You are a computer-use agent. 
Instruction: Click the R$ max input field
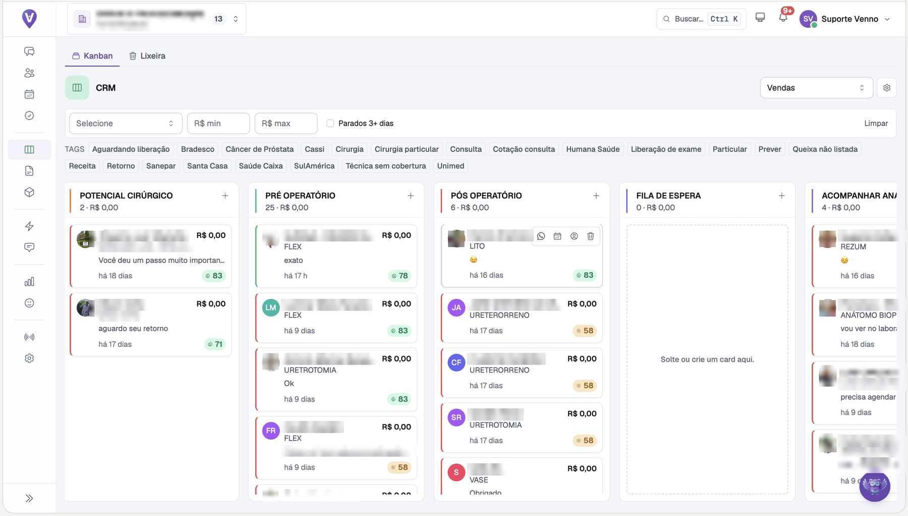pyautogui.click(x=286, y=124)
